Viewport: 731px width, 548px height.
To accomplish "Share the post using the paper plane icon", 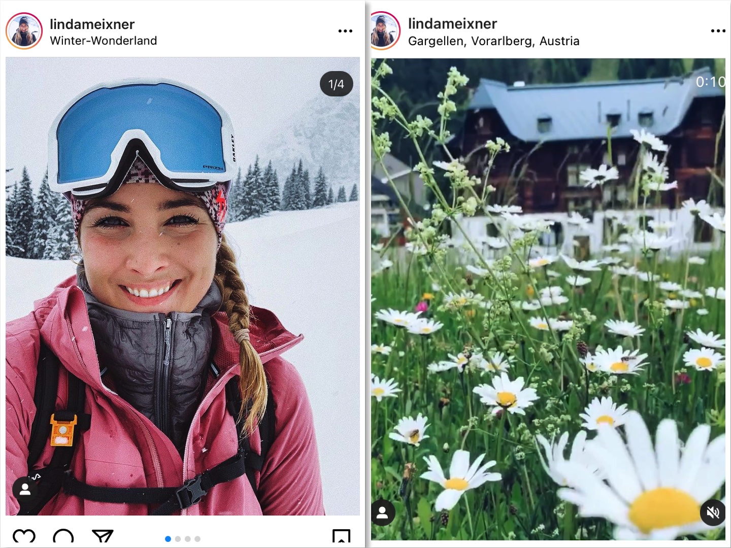I will (x=102, y=537).
